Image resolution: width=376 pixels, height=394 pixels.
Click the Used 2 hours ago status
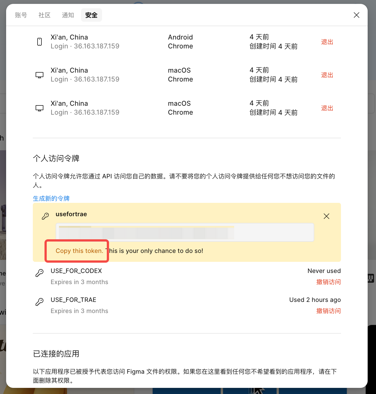(x=315, y=300)
